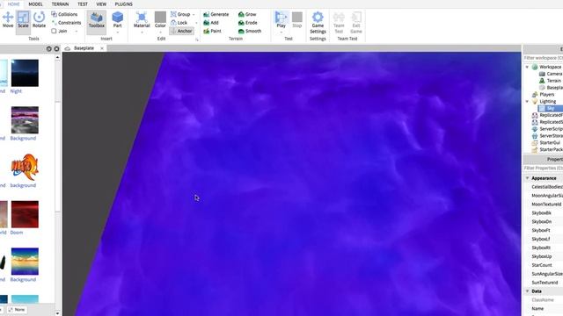Switch to the VIEW ribbon tab
This screenshot has height=316, width=563.
point(101,4)
